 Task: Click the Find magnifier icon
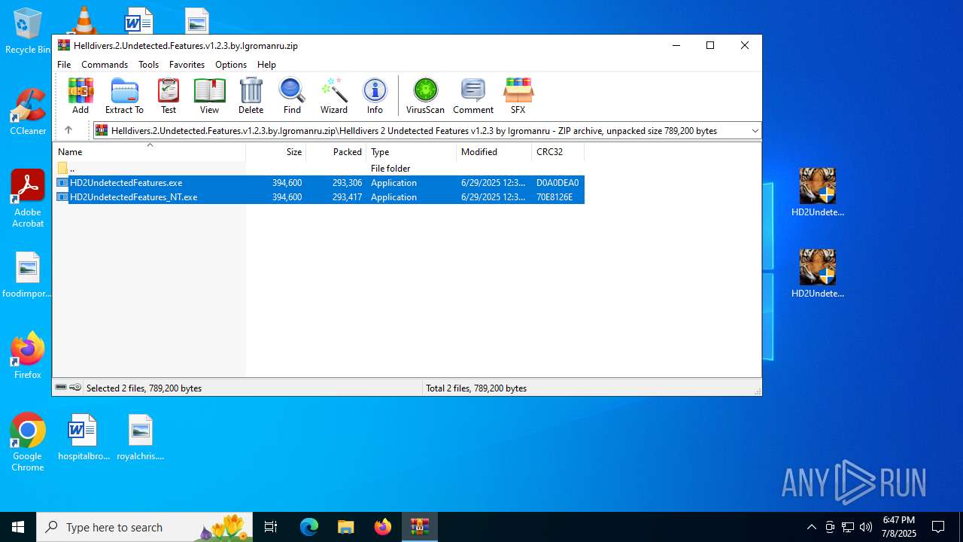pyautogui.click(x=292, y=96)
